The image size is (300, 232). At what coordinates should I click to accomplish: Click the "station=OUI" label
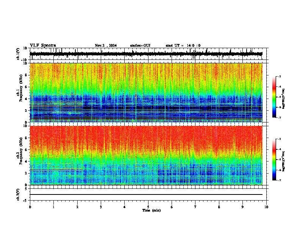point(140,45)
